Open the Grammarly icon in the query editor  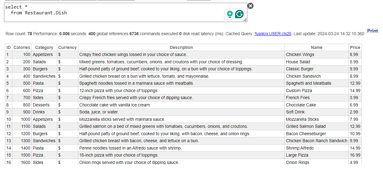[x=239, y=14]
